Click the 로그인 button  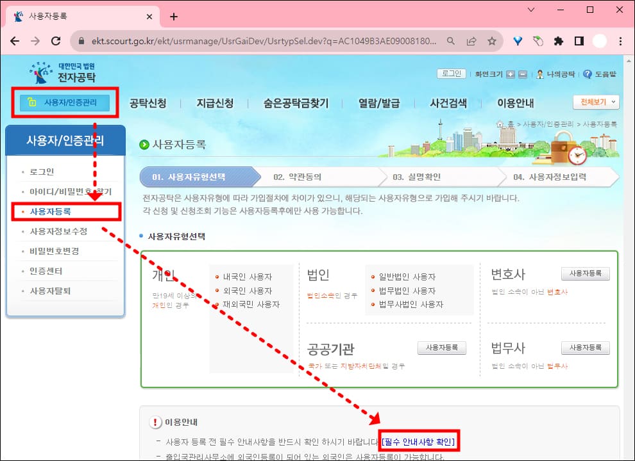450,73
